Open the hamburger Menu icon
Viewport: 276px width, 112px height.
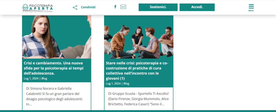(x=251, y=6)
